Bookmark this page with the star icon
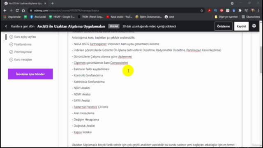 tap(202, 10)
